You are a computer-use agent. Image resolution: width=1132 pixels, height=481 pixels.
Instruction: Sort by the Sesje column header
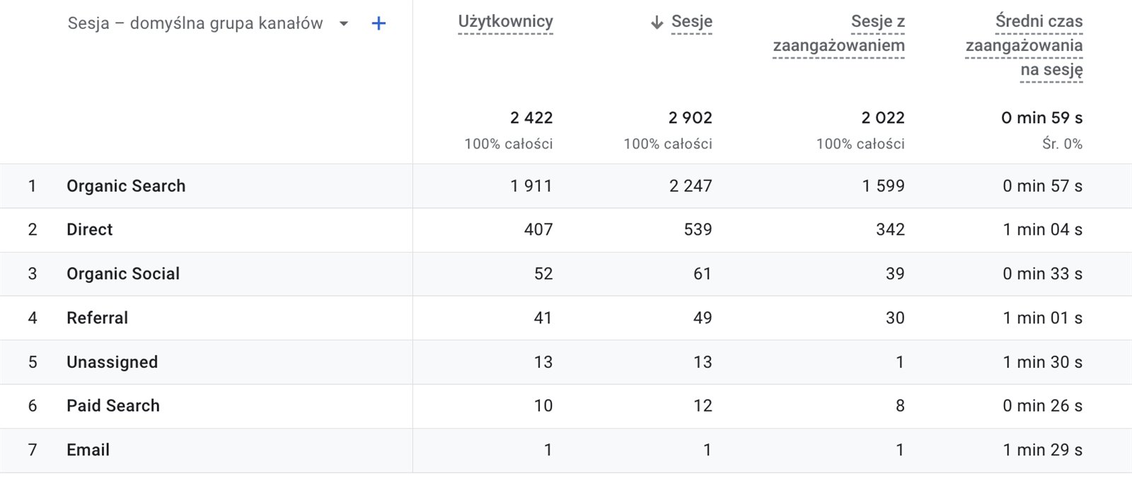[691, 22]
